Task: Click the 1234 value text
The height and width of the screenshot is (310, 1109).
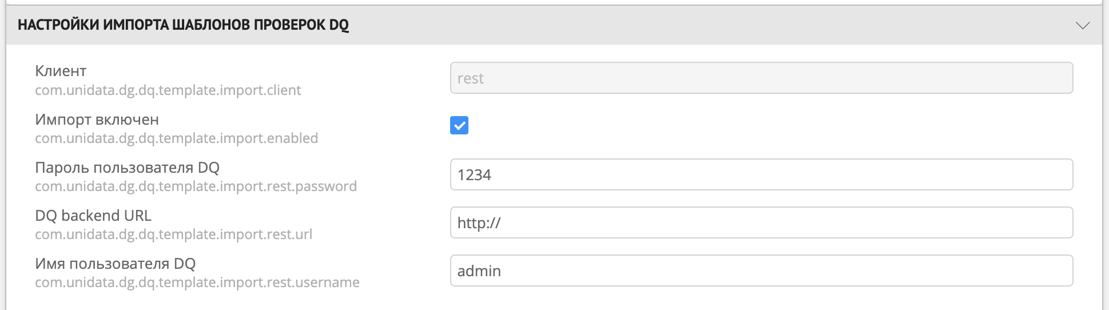Action: pyautogui.click(x=474, y=175)
